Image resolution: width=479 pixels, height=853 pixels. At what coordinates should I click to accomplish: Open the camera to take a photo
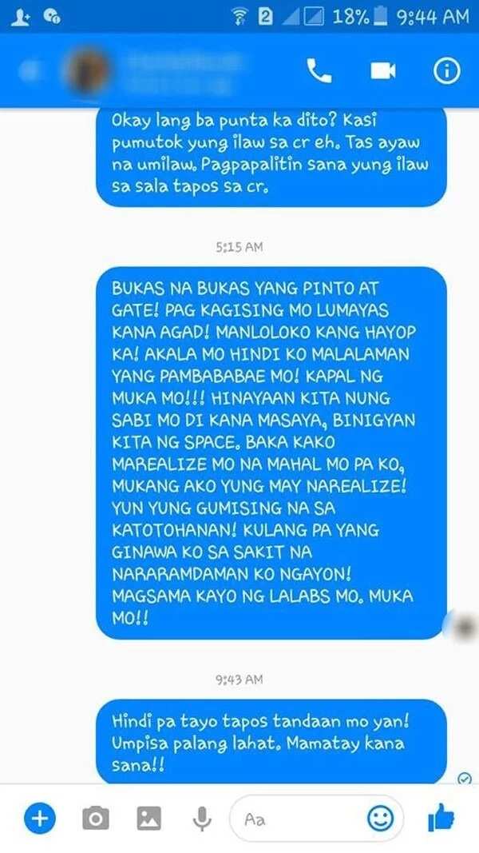click(x=96, y=818)
